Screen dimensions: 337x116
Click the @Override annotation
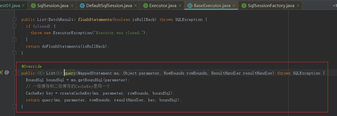(32, 67)
